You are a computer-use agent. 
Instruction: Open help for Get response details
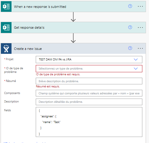point(130,27)
